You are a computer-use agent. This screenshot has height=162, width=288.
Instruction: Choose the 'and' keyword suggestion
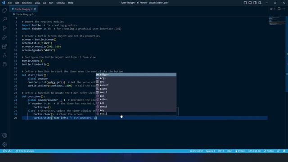click(x=136, y=82)
